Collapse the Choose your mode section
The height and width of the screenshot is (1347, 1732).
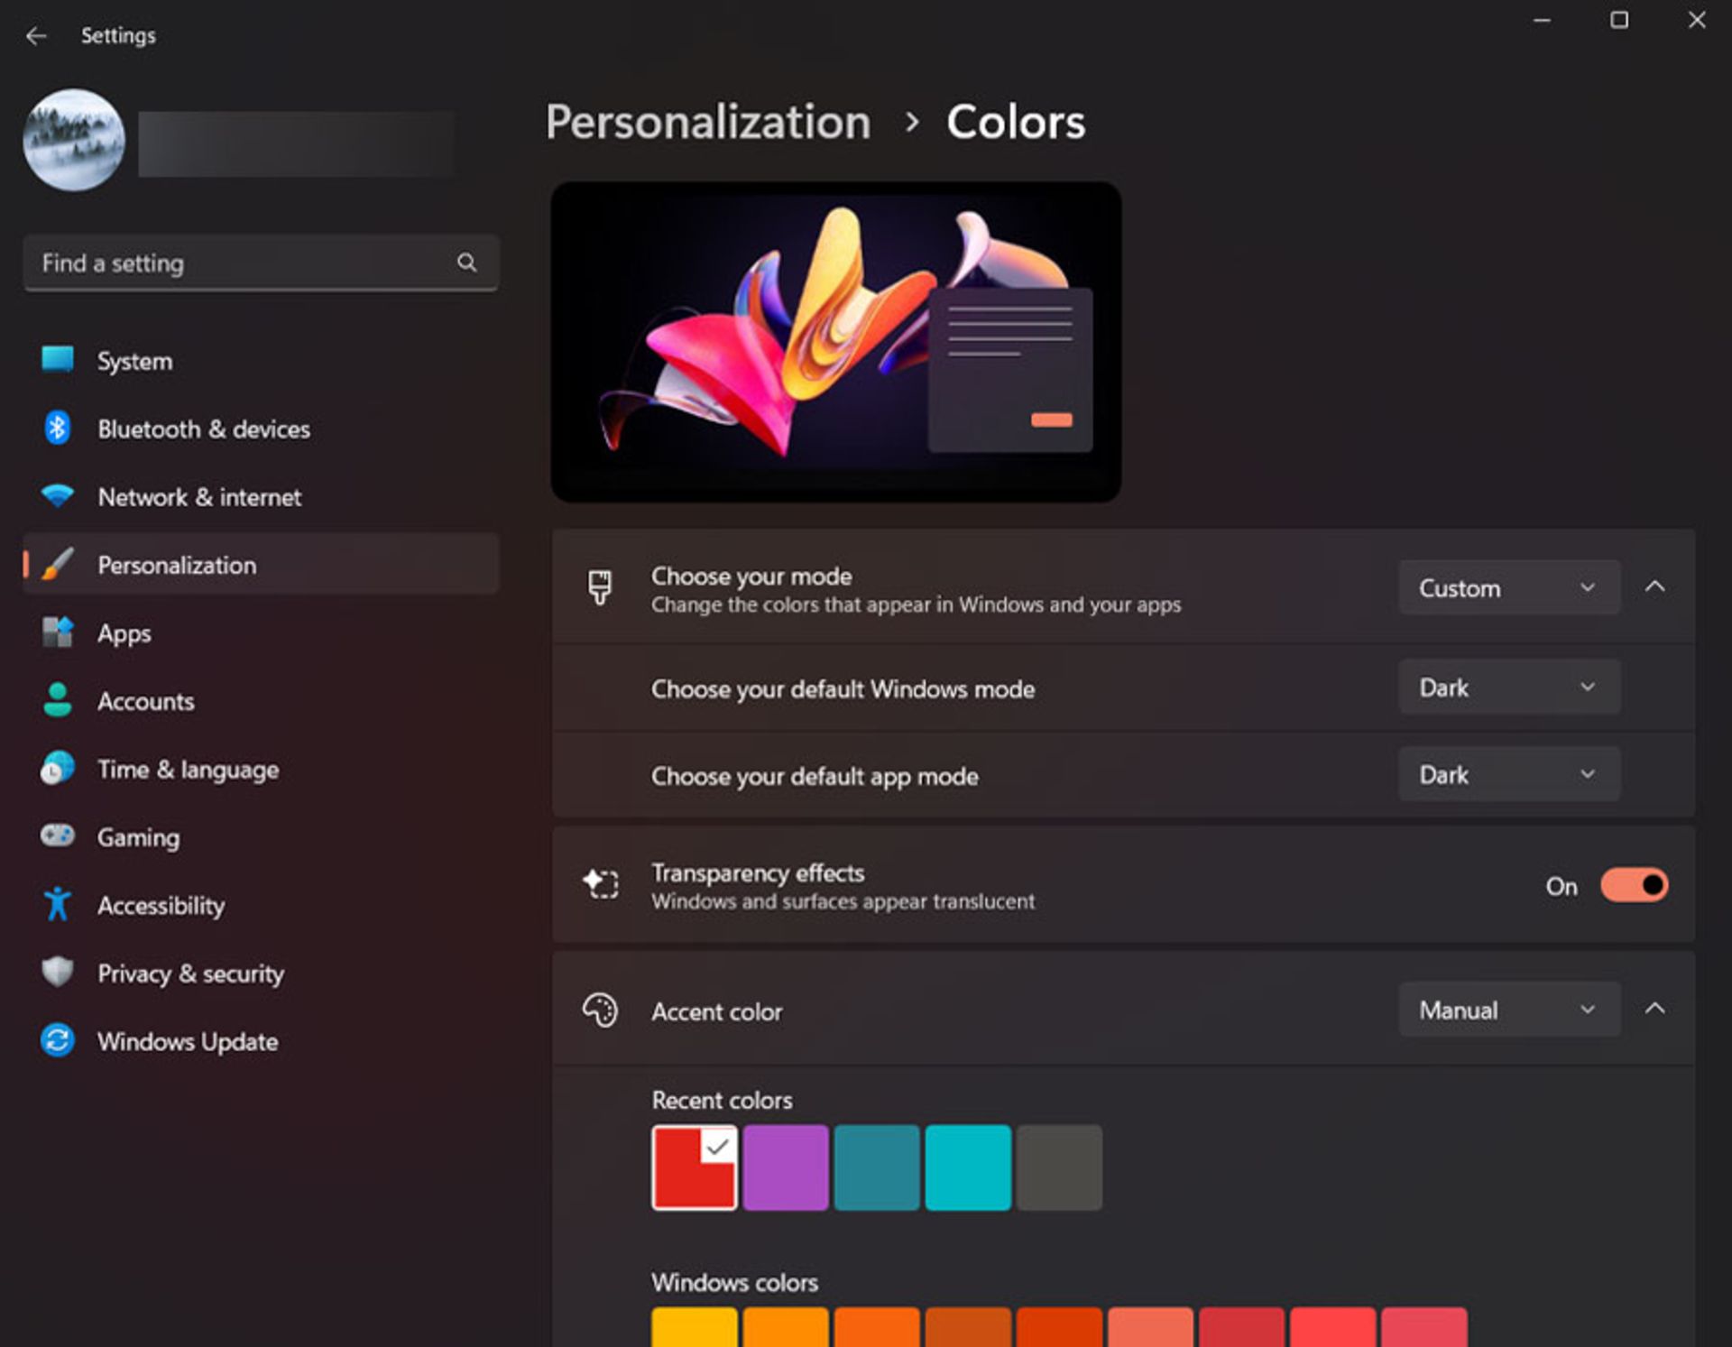click(1654, 587)
